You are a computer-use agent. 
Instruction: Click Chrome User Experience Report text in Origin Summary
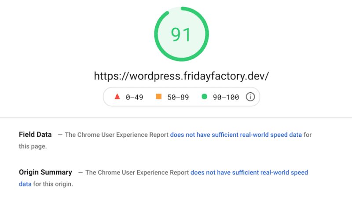(137, 172)
